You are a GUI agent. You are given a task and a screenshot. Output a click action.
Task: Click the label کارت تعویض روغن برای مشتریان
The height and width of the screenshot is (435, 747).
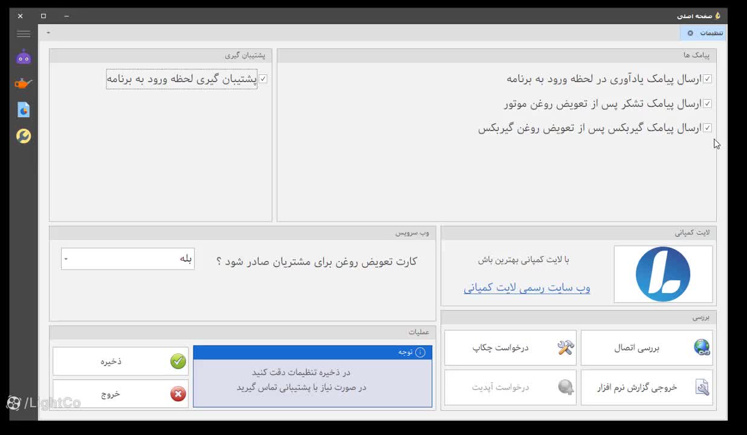pos(317,262)
